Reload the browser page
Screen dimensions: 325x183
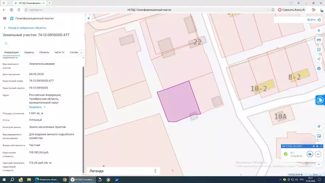pyautogui.click(x=19, y=10)
